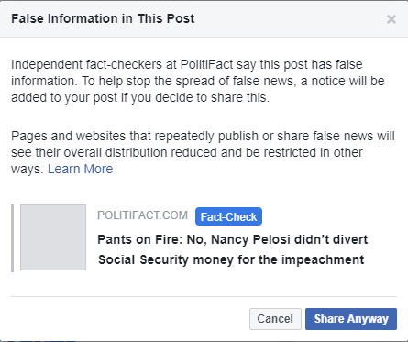This screenshot has width=408, height=342.
Task: Open the gray article thumbnail placeholder
Action: (53, 237)
